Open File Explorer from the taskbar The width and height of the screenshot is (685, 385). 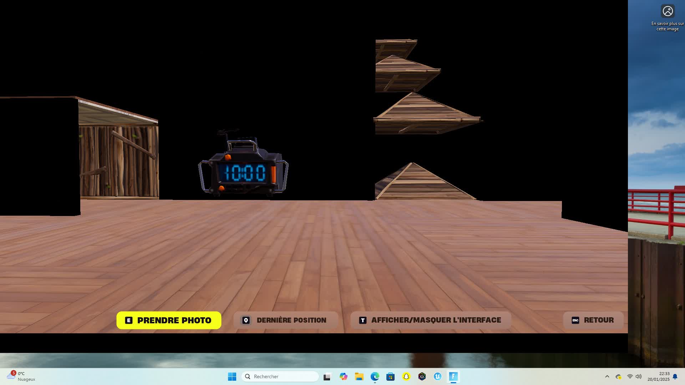(359, 376)
